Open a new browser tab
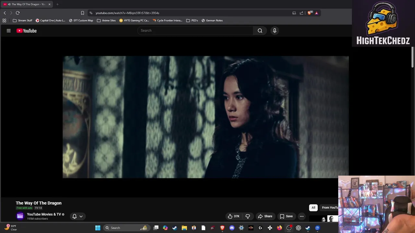 tap(57, 4)
